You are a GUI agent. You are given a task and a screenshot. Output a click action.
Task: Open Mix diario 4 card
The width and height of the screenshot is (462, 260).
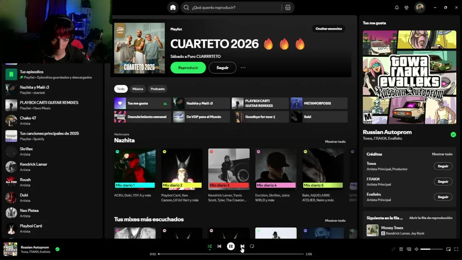point(276,175)
